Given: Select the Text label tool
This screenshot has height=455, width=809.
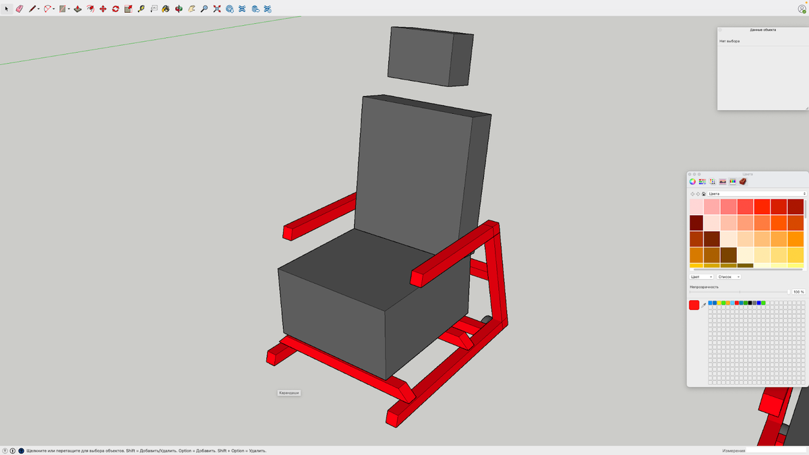Looking at the screenshot, I should (x=154, y=9).
